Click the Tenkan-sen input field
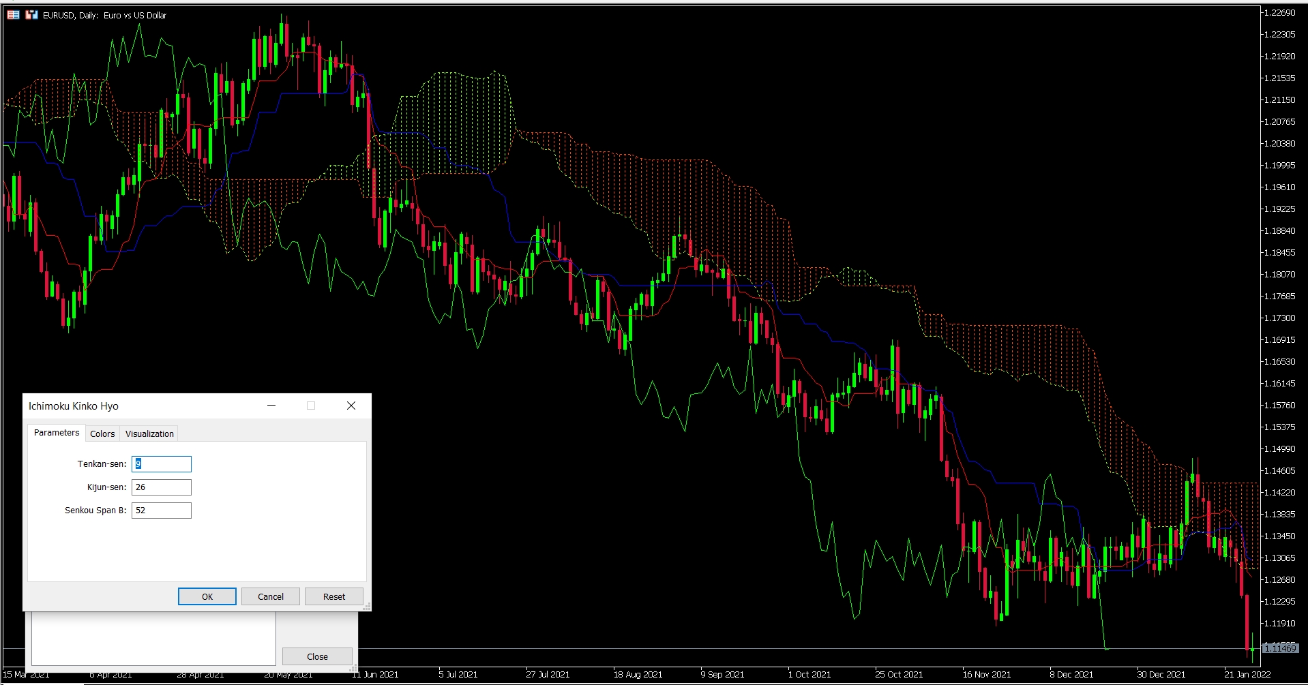Viewport: 1308px width, 685px height. (x=162, y=464)
